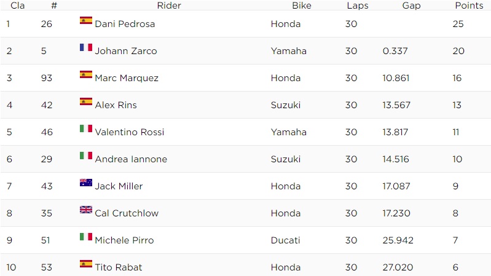Click the Gap column header

pyautogui.click(x=411, y=6)
